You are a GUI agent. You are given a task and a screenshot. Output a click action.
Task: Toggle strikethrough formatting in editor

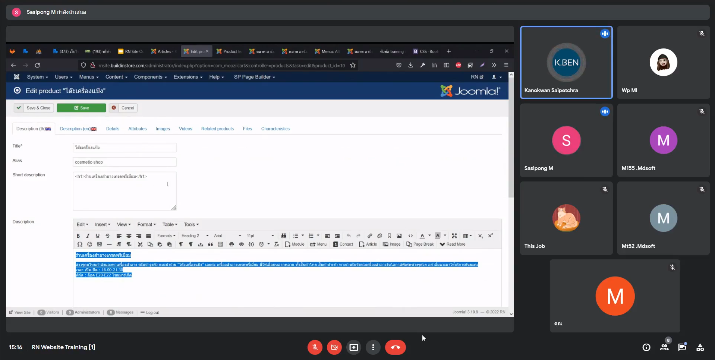click(108, 236)
